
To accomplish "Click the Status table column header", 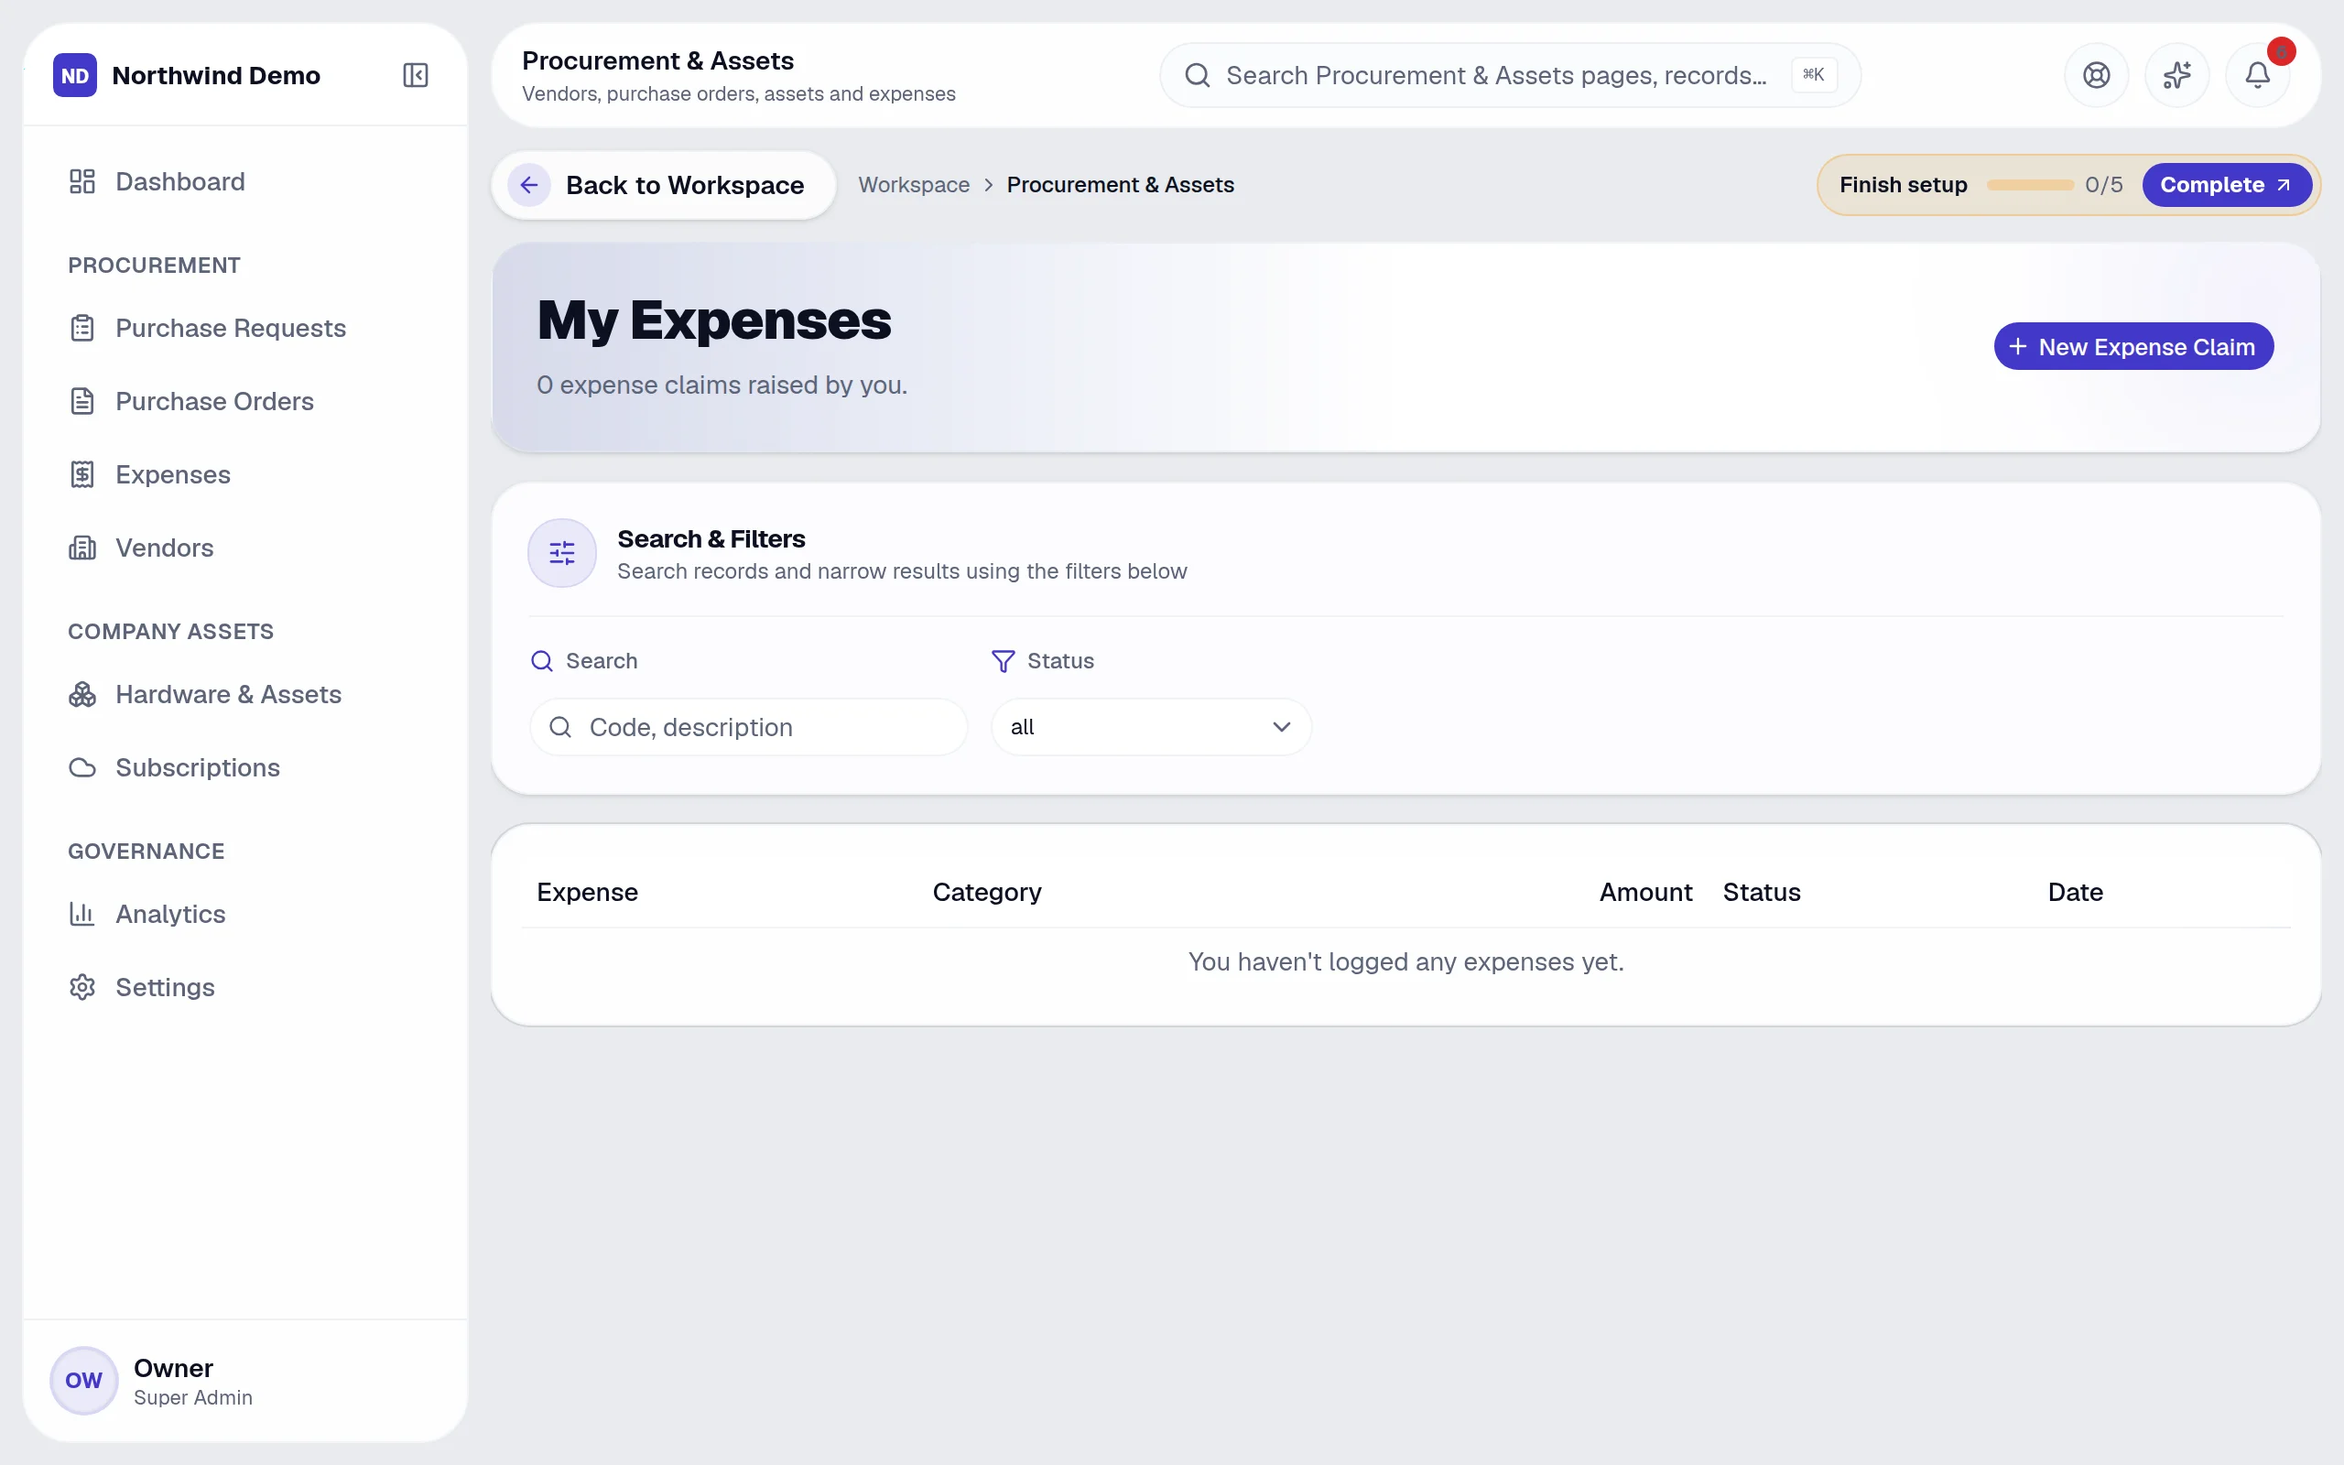I will (x=1761, y=893).
